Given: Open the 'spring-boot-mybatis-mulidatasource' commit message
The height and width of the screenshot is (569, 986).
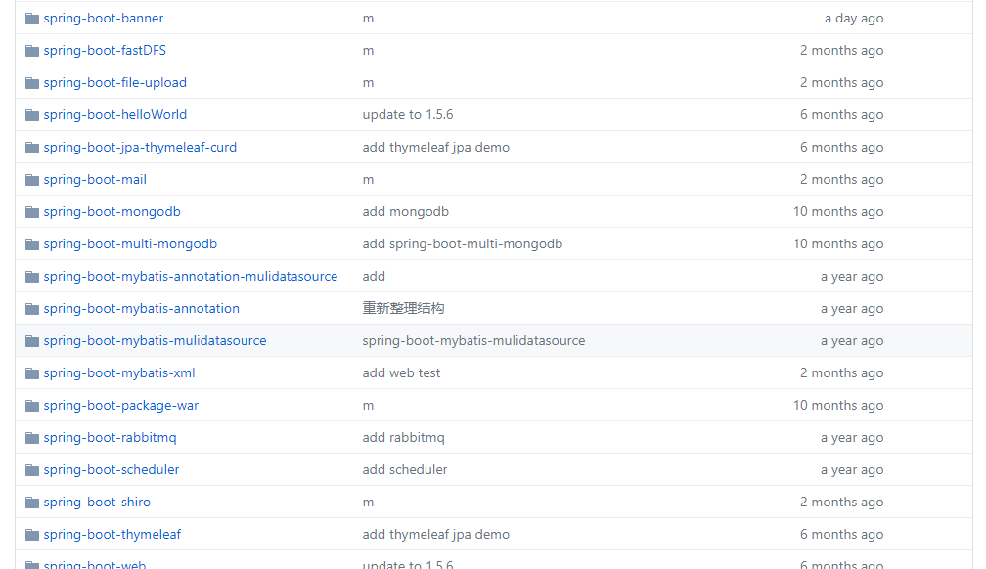Looking at the screenshot, I should (473, 341).
